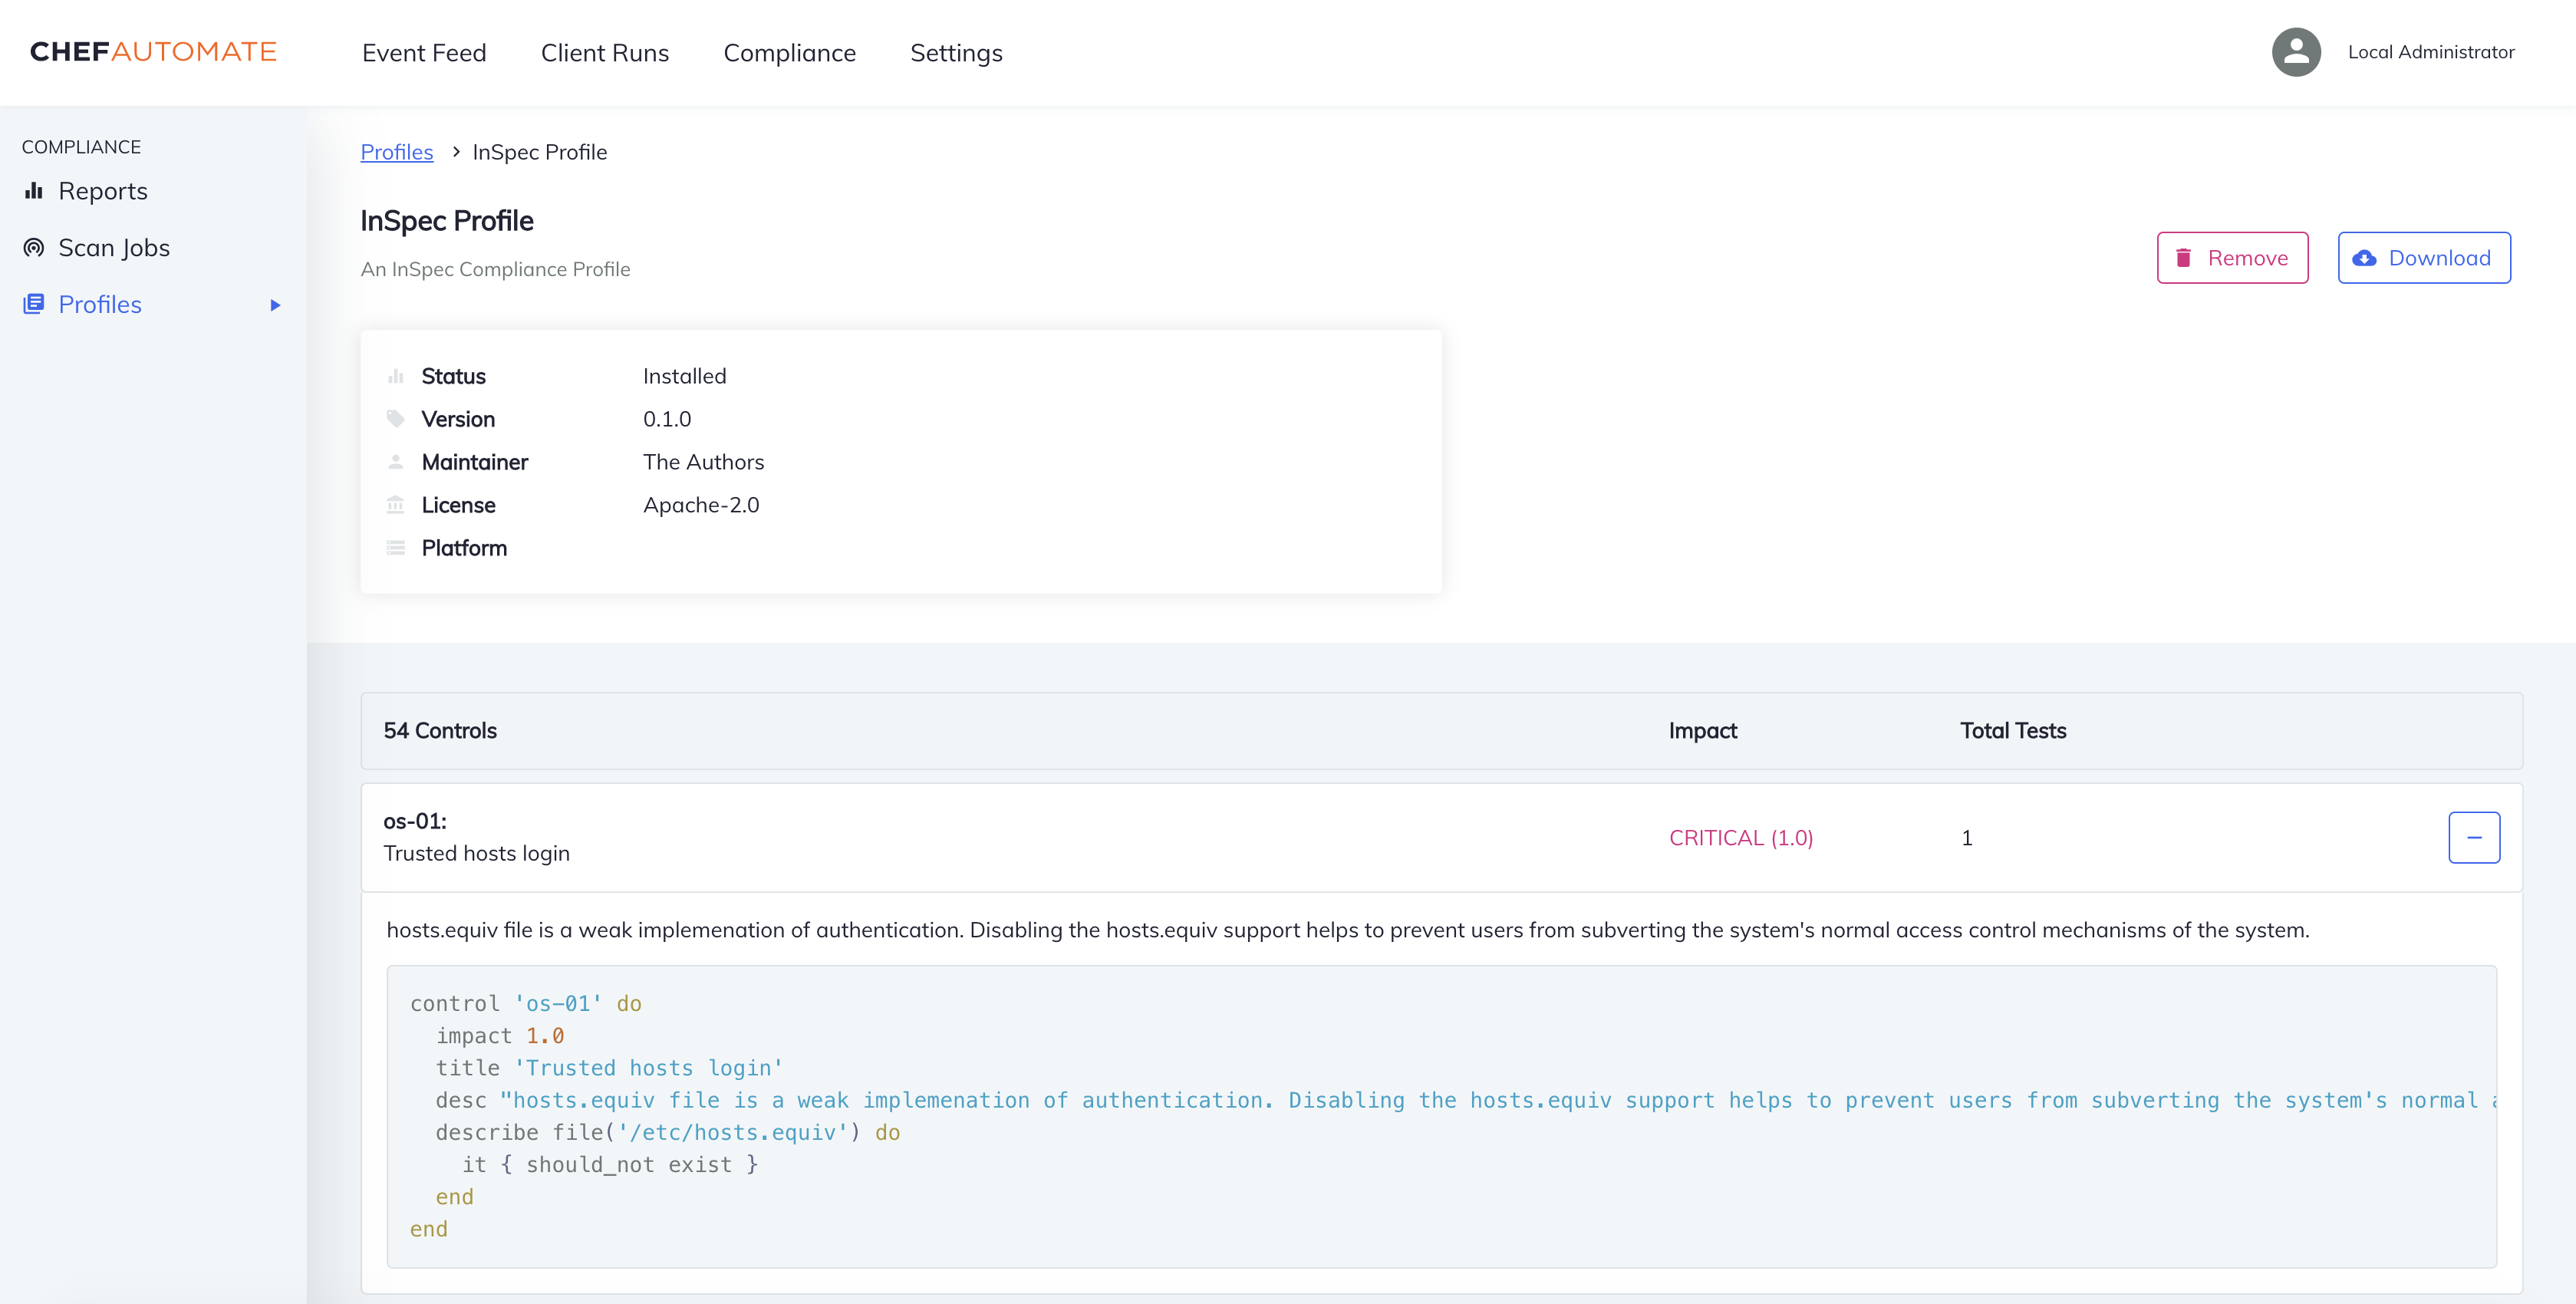Open the Compliance navigation item
This screenshot has width=2576, height=1304.
(x=789, y=53)
